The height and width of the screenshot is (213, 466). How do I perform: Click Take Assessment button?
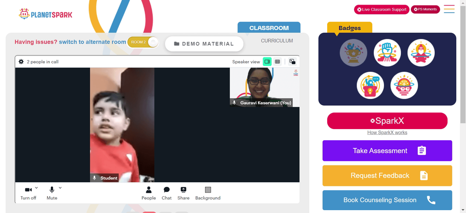pos(387,151)
